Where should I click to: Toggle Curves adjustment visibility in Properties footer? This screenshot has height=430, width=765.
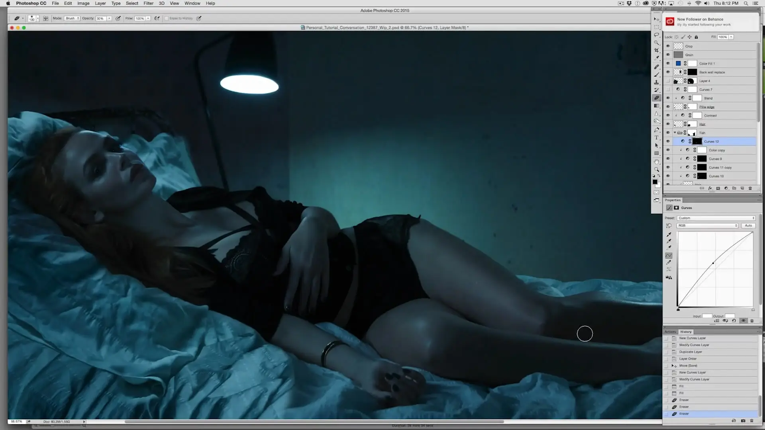743,321
